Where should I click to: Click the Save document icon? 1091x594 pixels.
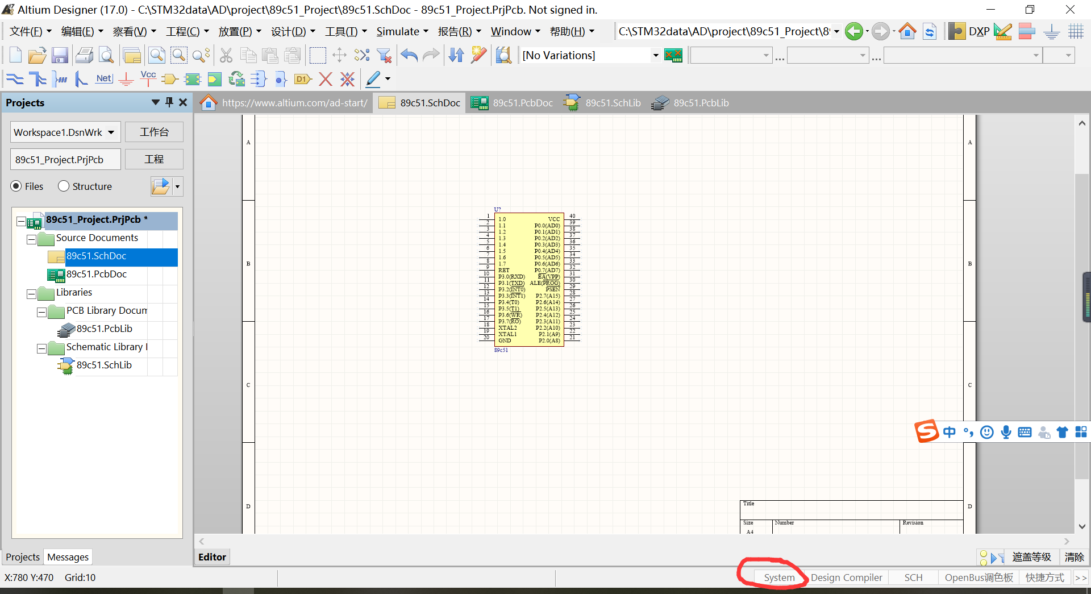pyautogui.click(x=60, y=55)
